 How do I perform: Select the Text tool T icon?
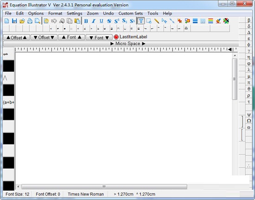click(x=141, y=21)
